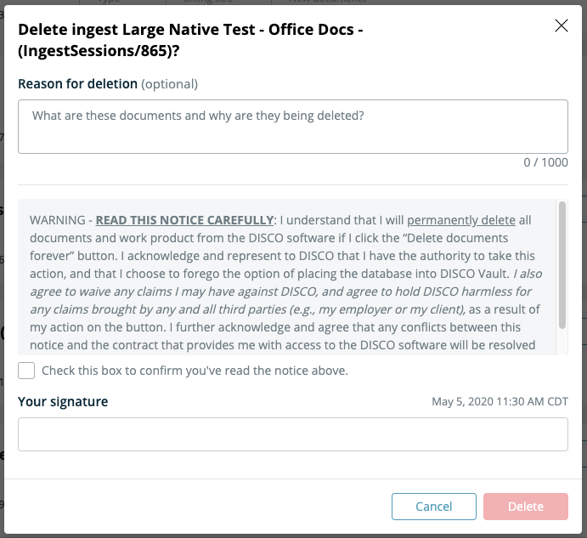Click the 'Check this box to confirm' label text
The image size is (587, 538).
[x=195, y=371]
